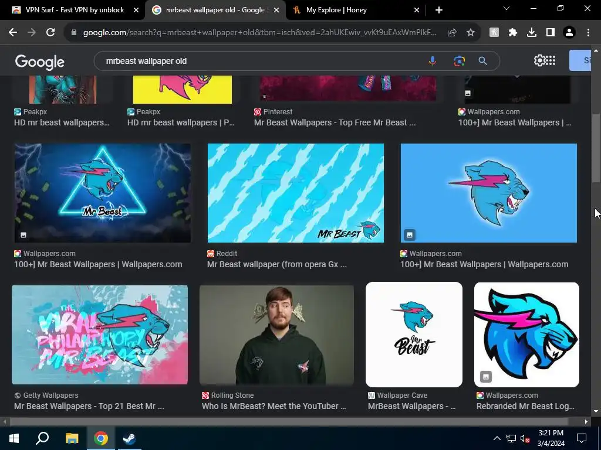This screenshot has height=450, width=601.
Task: Toggle the Chrome side panel
Action: 551,33
